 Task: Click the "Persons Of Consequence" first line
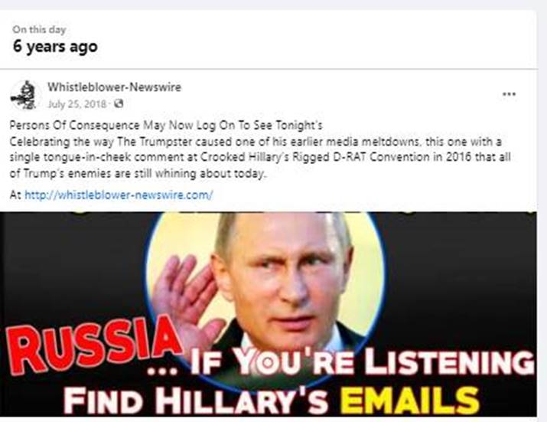[166, 125]
